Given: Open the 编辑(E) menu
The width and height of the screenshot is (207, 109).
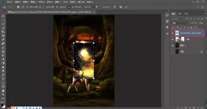Looking at the screenshot, I should coord(18,2).
